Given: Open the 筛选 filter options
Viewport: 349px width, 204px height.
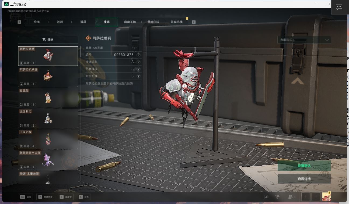Looking at the screenshot, I should coord(48,40).
